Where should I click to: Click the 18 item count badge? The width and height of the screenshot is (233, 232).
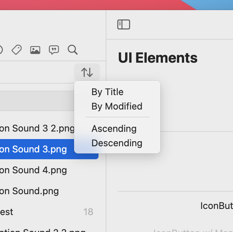[x=88, y=212]
